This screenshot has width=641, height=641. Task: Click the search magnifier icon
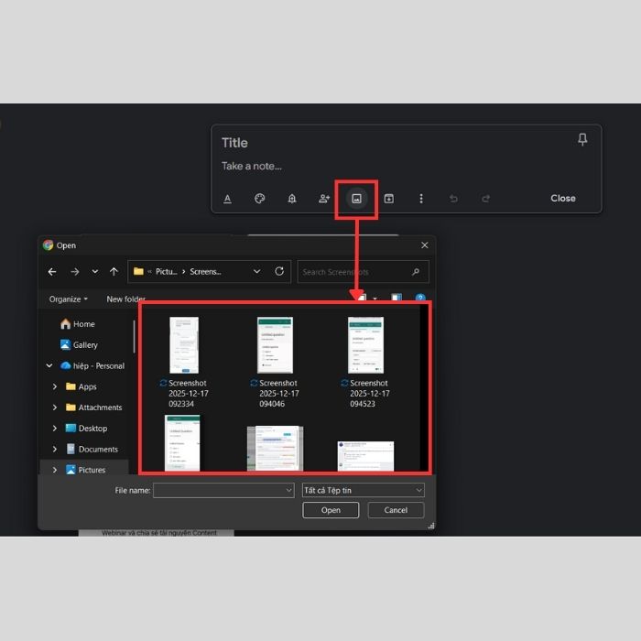(416, 272)
